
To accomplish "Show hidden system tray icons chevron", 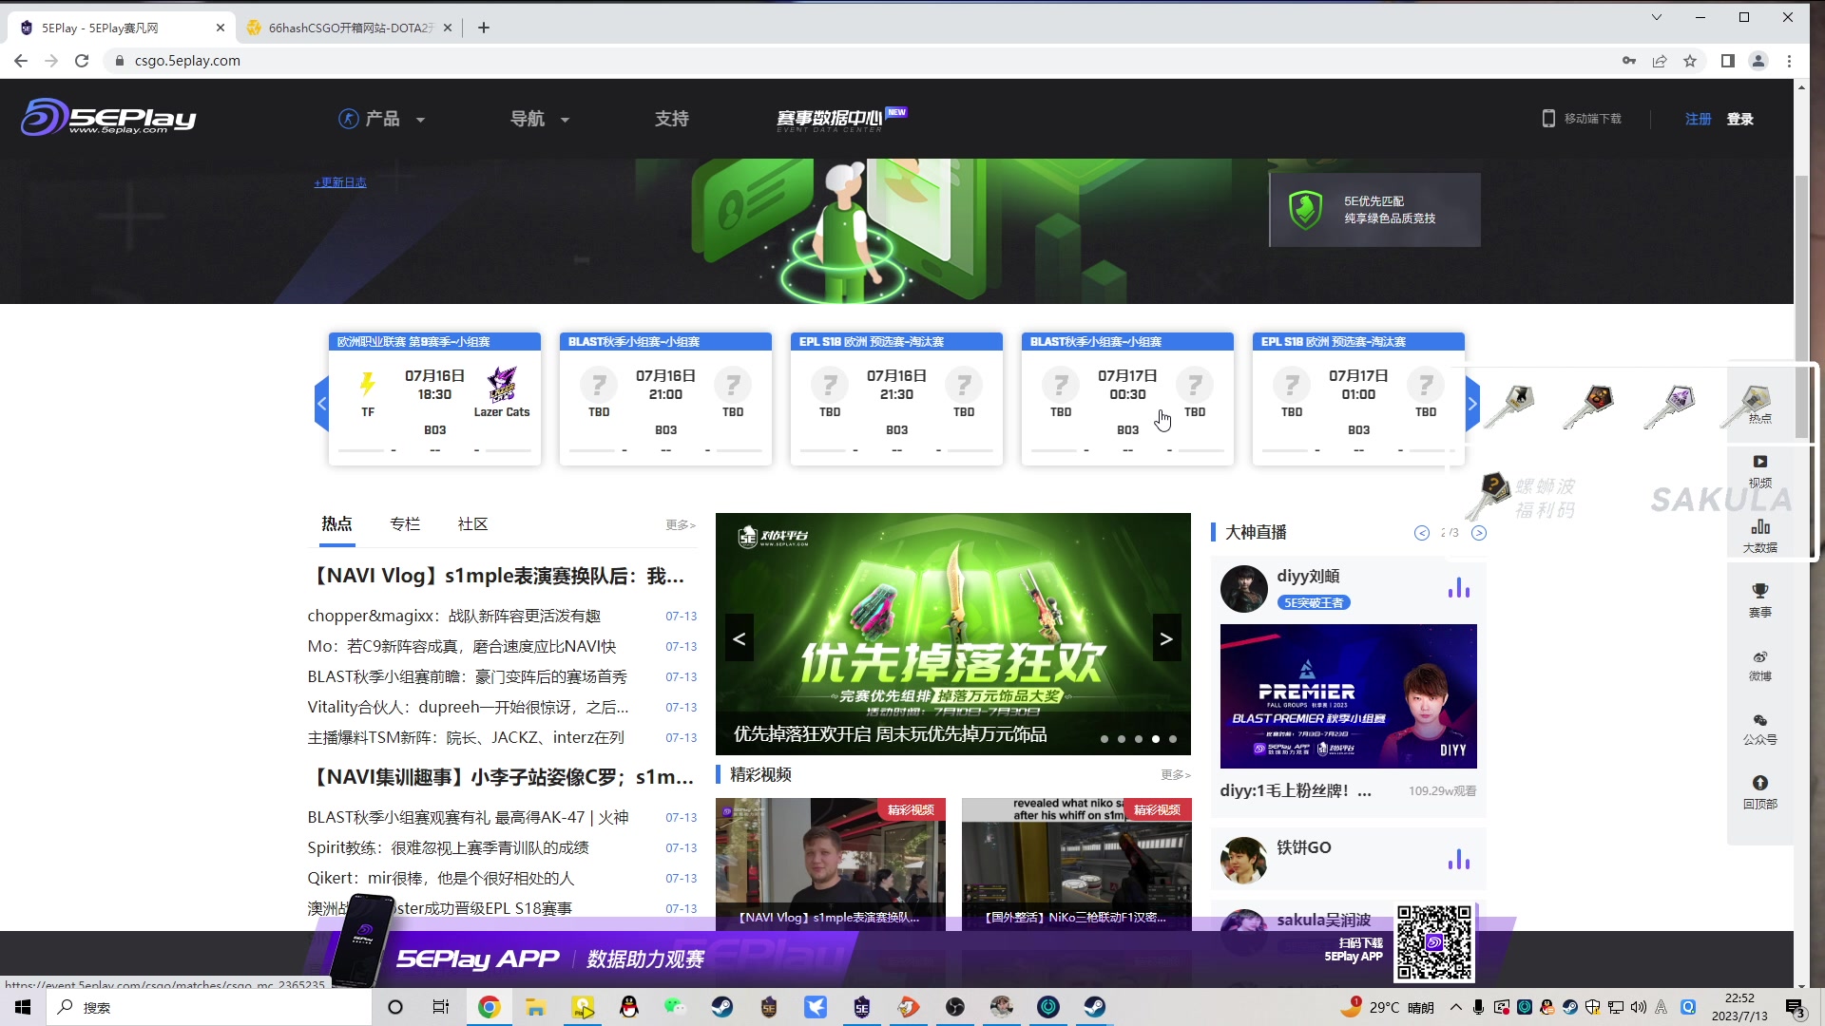I will pos(1456,1007).
